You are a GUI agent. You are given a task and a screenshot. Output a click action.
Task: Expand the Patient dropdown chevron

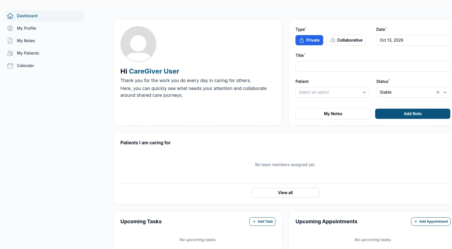364,92
